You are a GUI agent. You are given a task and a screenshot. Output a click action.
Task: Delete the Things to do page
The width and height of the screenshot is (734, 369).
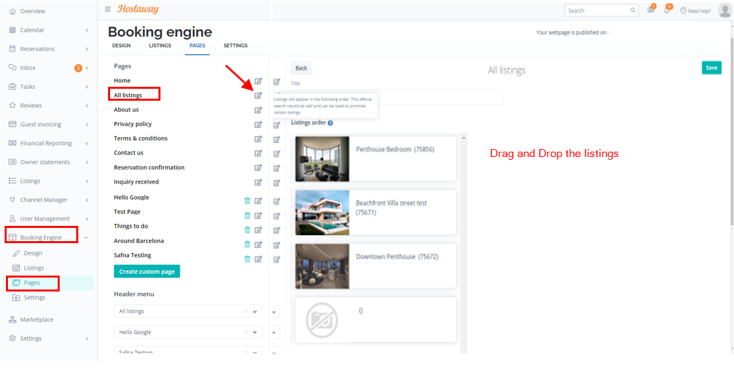point(247,230)
